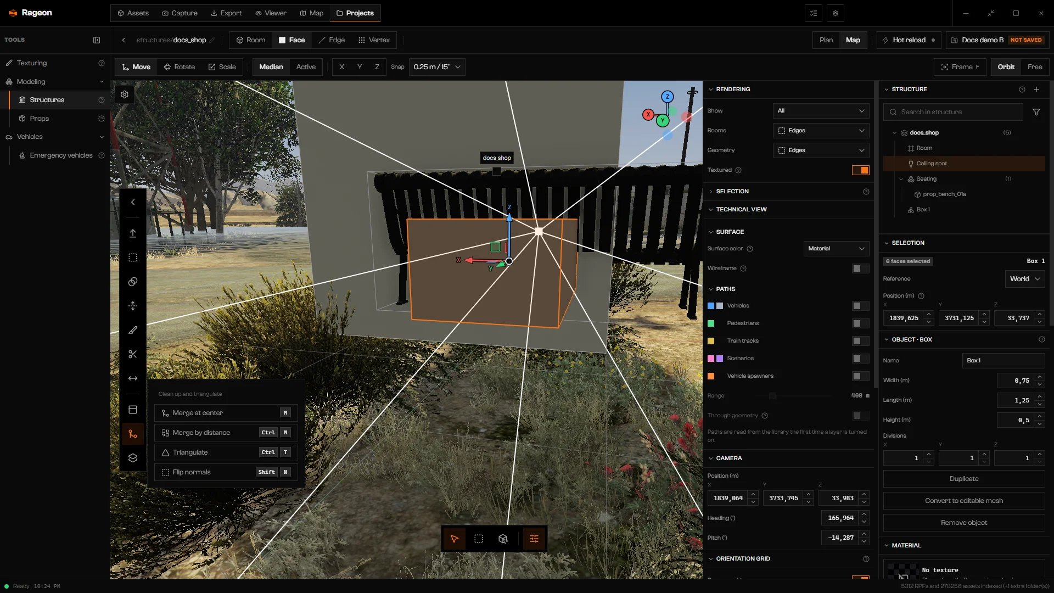Enable the Pedestrians paths toggle
Image resolution: width=1054 pixels, height=593 pixels.
[x=860, y=323]
